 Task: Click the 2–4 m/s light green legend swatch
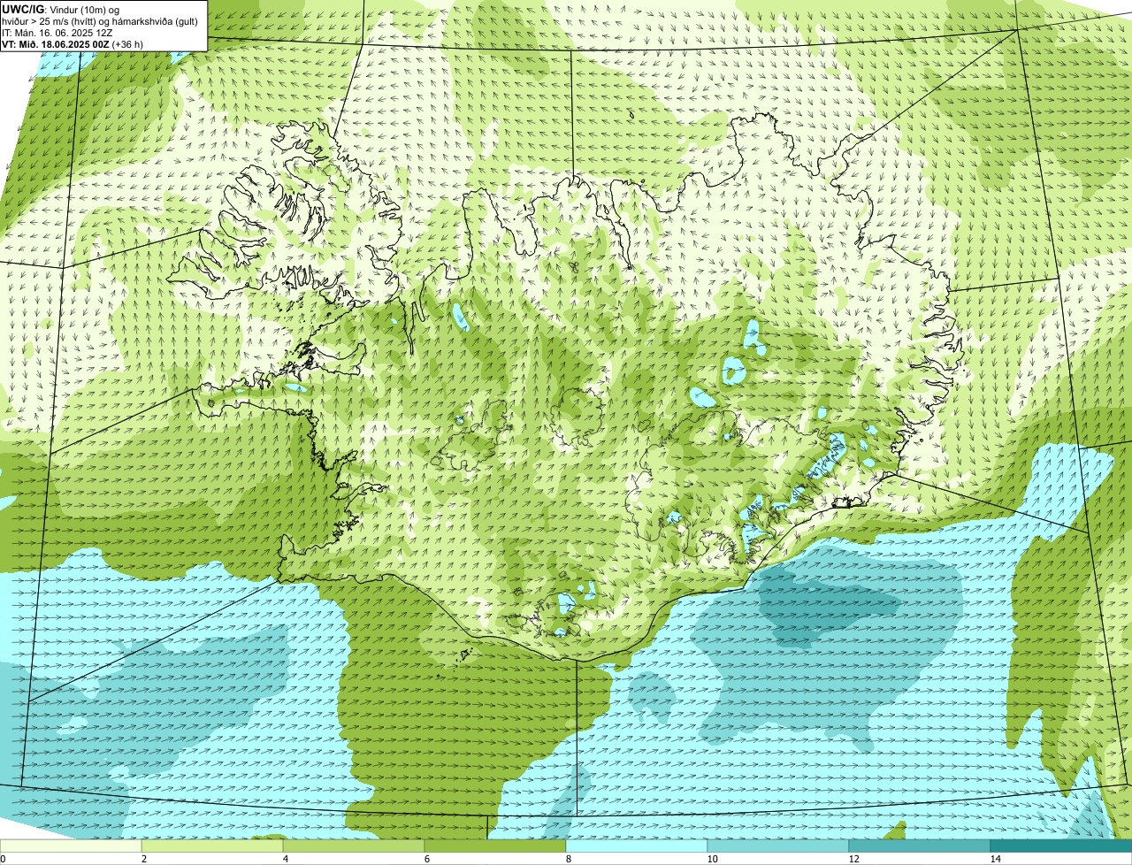tap(213, 846)
